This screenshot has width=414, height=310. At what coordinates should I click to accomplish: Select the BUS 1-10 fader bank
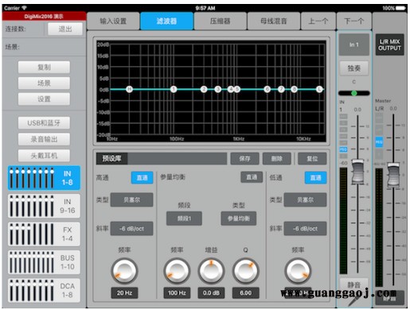(44, 262)
